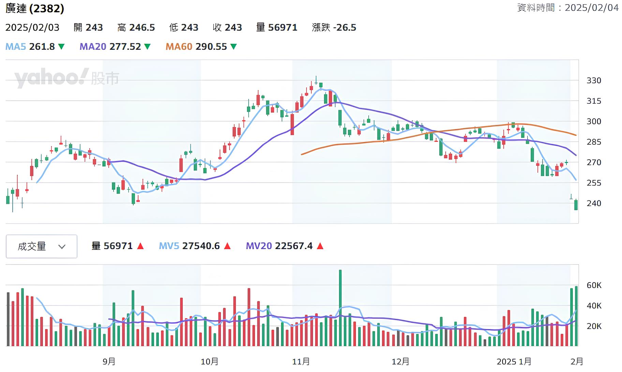Click the green down arrow beside MA20
The image size is (622, 372).
pos(148,46)
